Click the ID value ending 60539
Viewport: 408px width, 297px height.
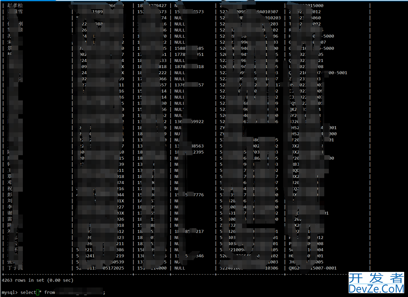tap(100, 262)
